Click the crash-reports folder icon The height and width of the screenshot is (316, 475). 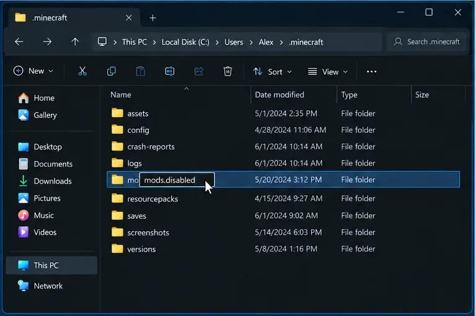point(117,146)
